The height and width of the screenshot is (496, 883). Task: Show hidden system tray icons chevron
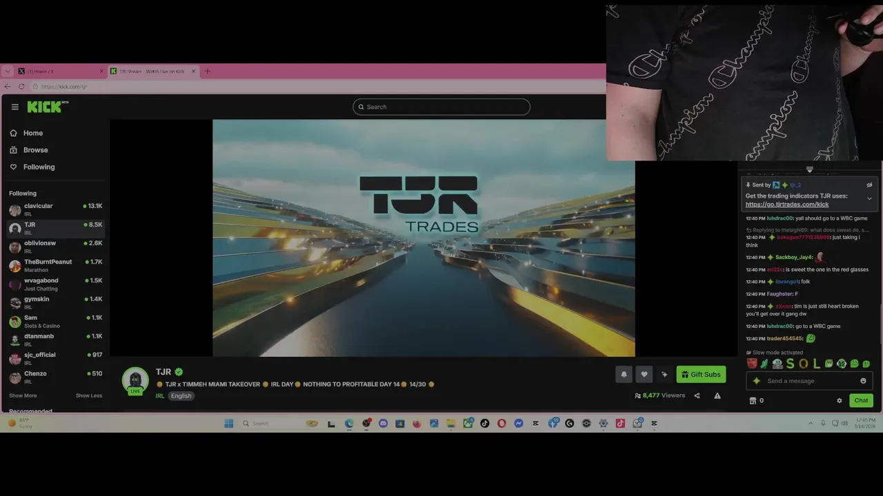(x=811, y=423)
